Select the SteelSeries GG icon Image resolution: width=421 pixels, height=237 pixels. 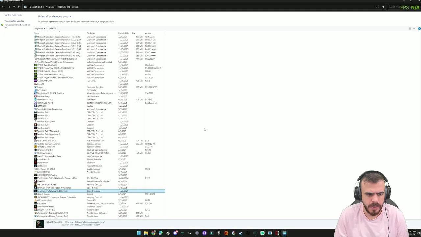coord(36,169)
